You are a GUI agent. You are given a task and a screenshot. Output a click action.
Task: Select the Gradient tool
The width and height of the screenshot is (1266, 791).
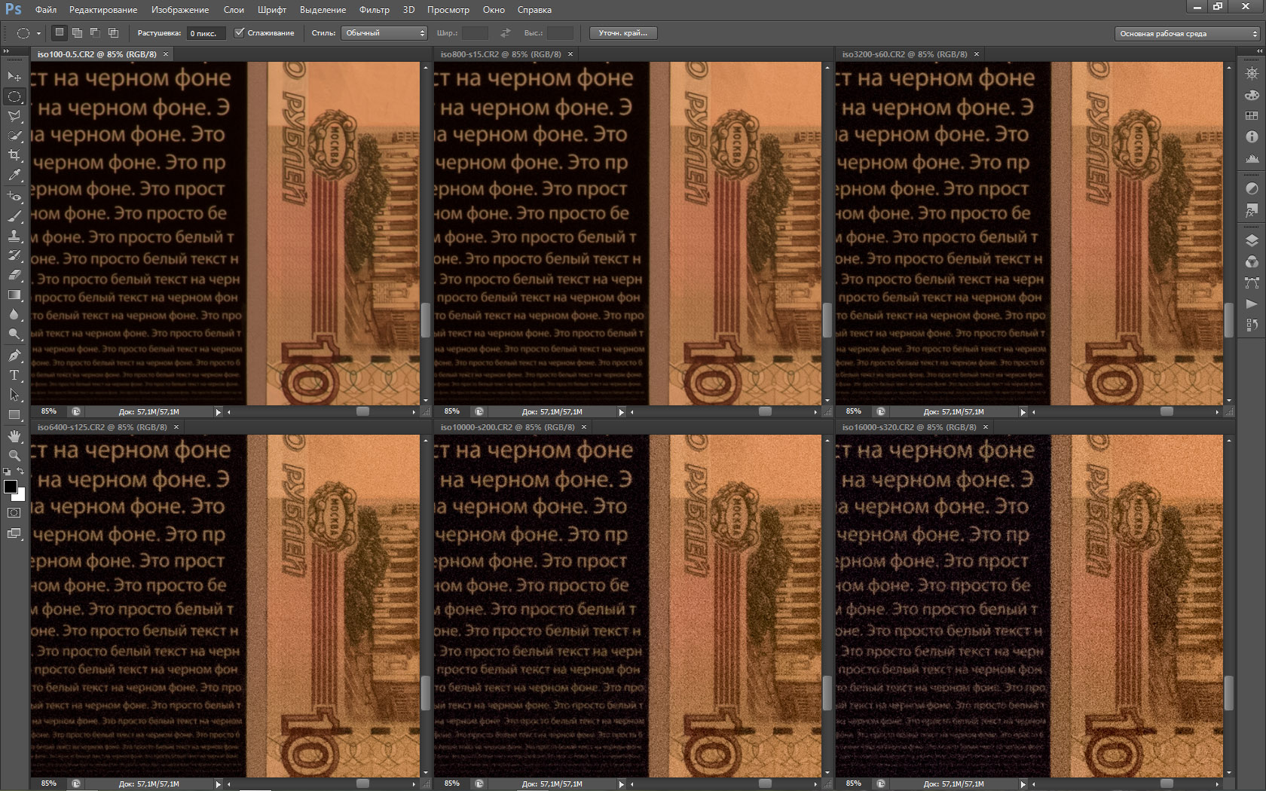coord(14,295)
